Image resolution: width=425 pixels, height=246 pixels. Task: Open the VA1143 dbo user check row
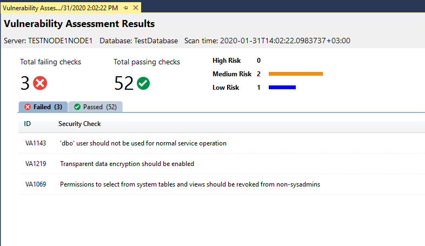pyautogui.click(x=222, y=143)
